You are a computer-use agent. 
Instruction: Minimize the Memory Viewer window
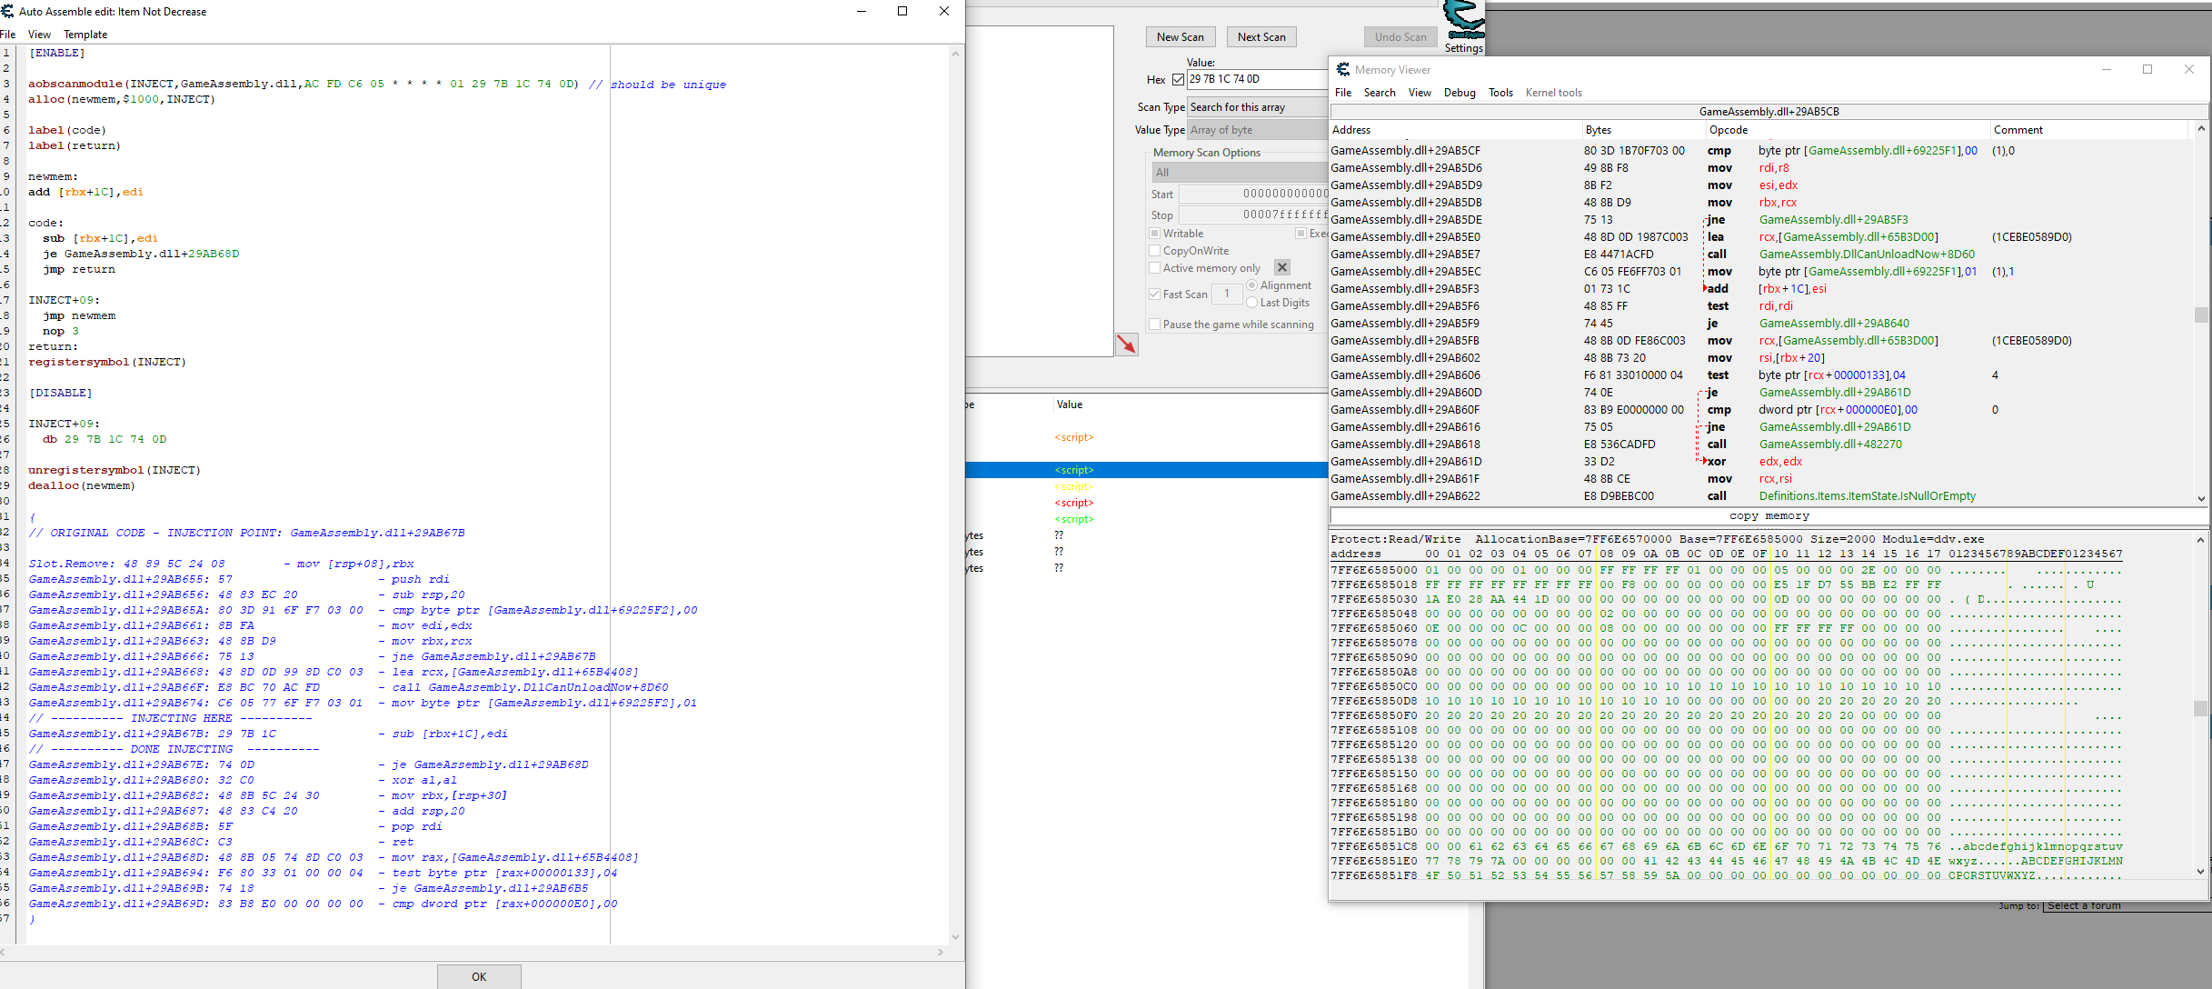[2106, 69]
